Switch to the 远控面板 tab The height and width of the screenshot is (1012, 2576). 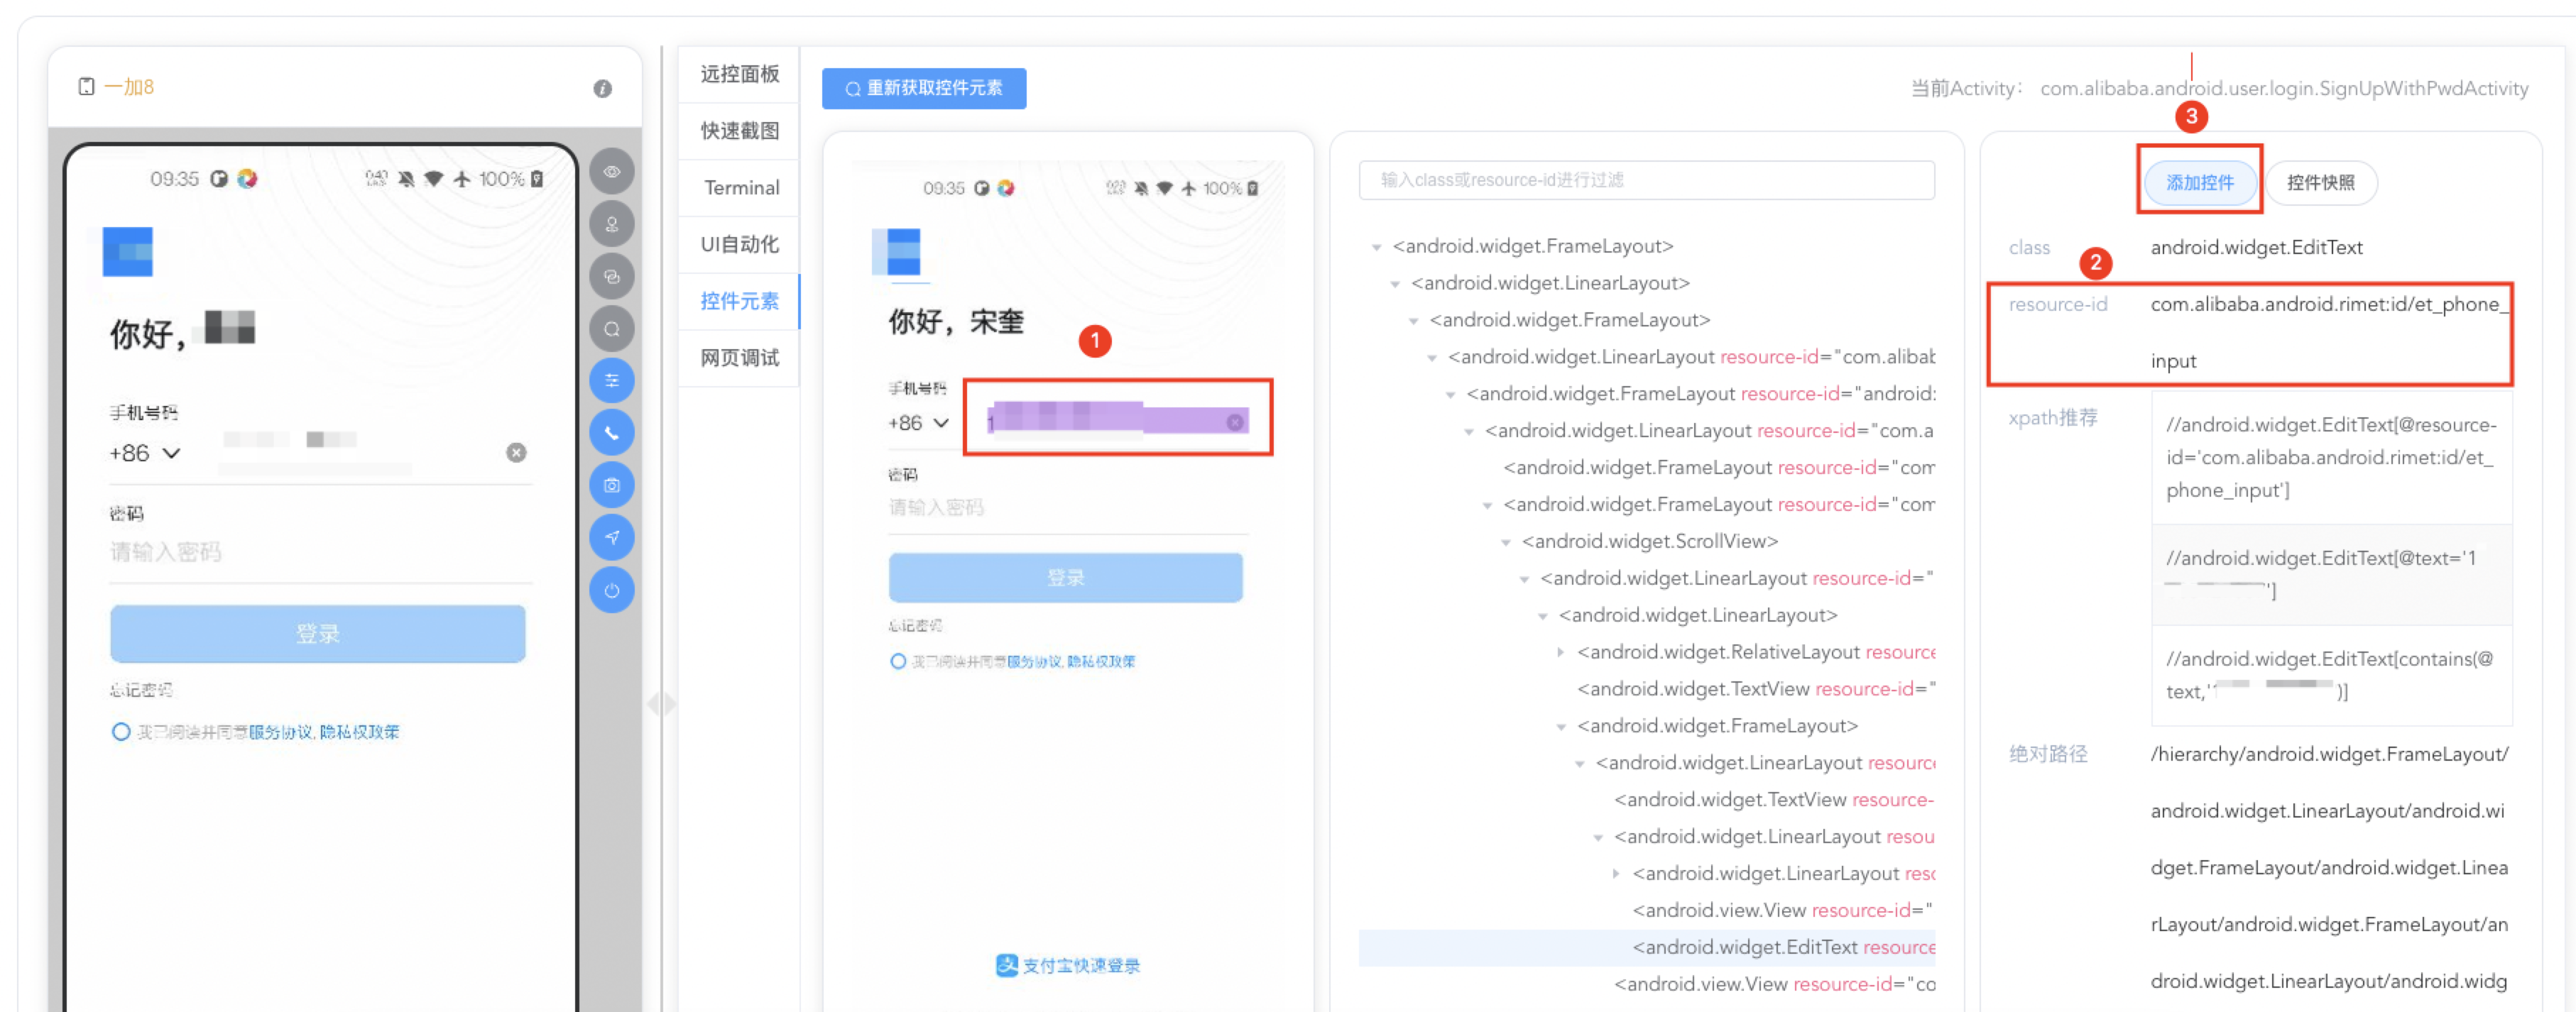pos(739,74)
